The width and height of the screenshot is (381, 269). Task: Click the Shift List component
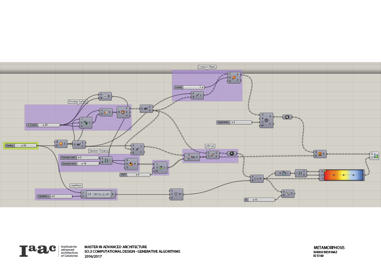(161, 167)
